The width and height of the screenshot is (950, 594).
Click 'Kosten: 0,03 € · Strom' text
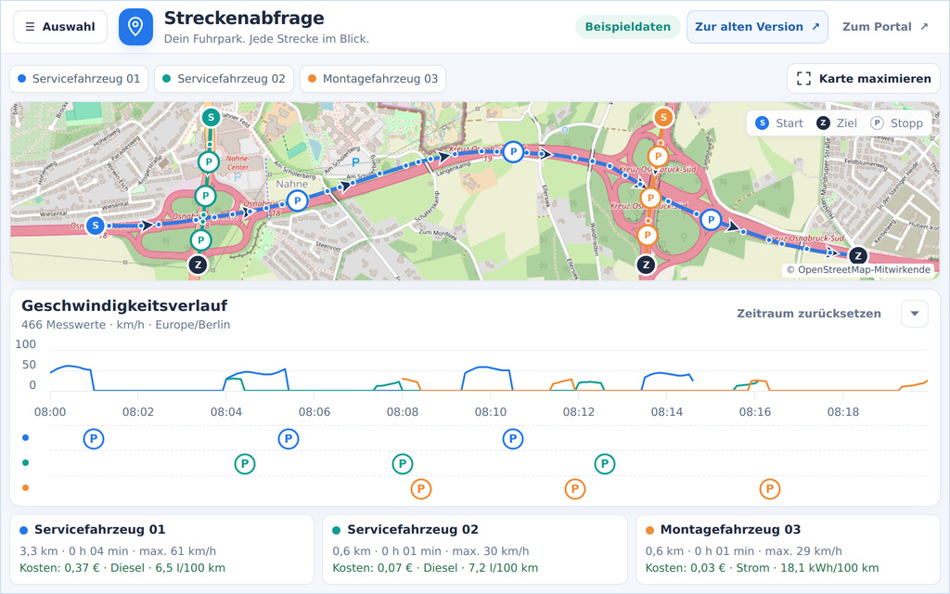pyautogui.click(x=706, y=568)
